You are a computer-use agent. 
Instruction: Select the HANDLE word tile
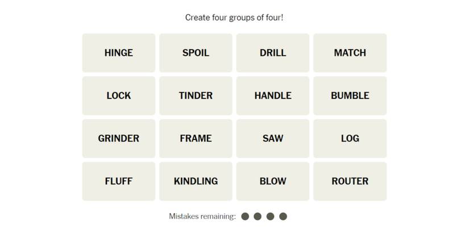273,96
